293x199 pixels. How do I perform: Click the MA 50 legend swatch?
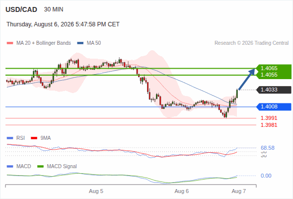(x=80, y=43)
